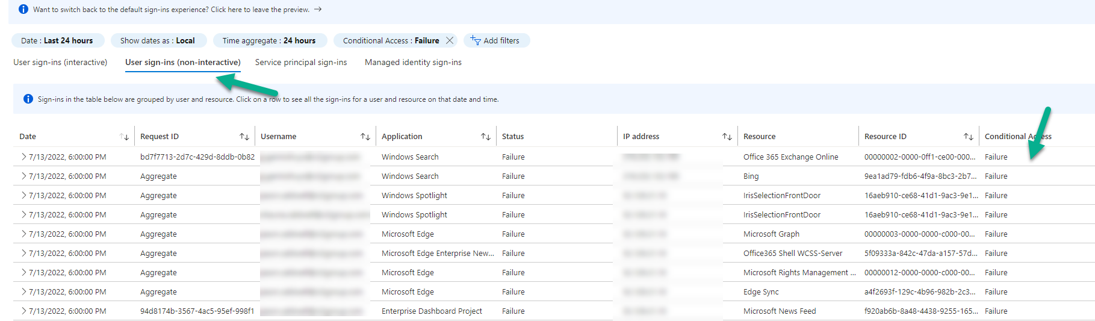Sort by Username column arrows
1095x321 pixels.
[365, 137]
